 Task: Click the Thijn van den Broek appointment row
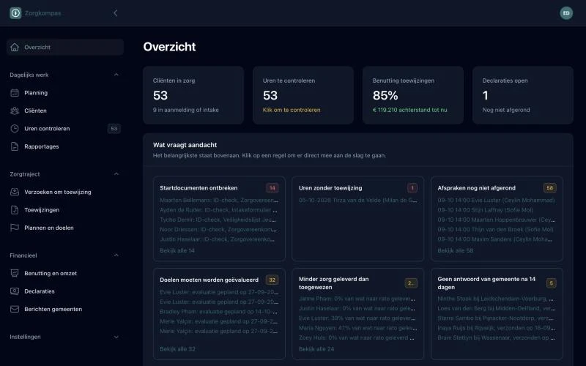coord(497,229)
